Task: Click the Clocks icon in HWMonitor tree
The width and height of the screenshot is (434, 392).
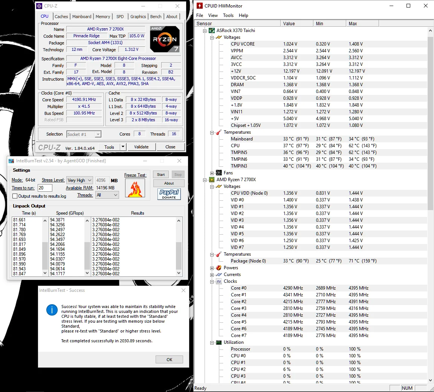Action: (x=219, y=281)
